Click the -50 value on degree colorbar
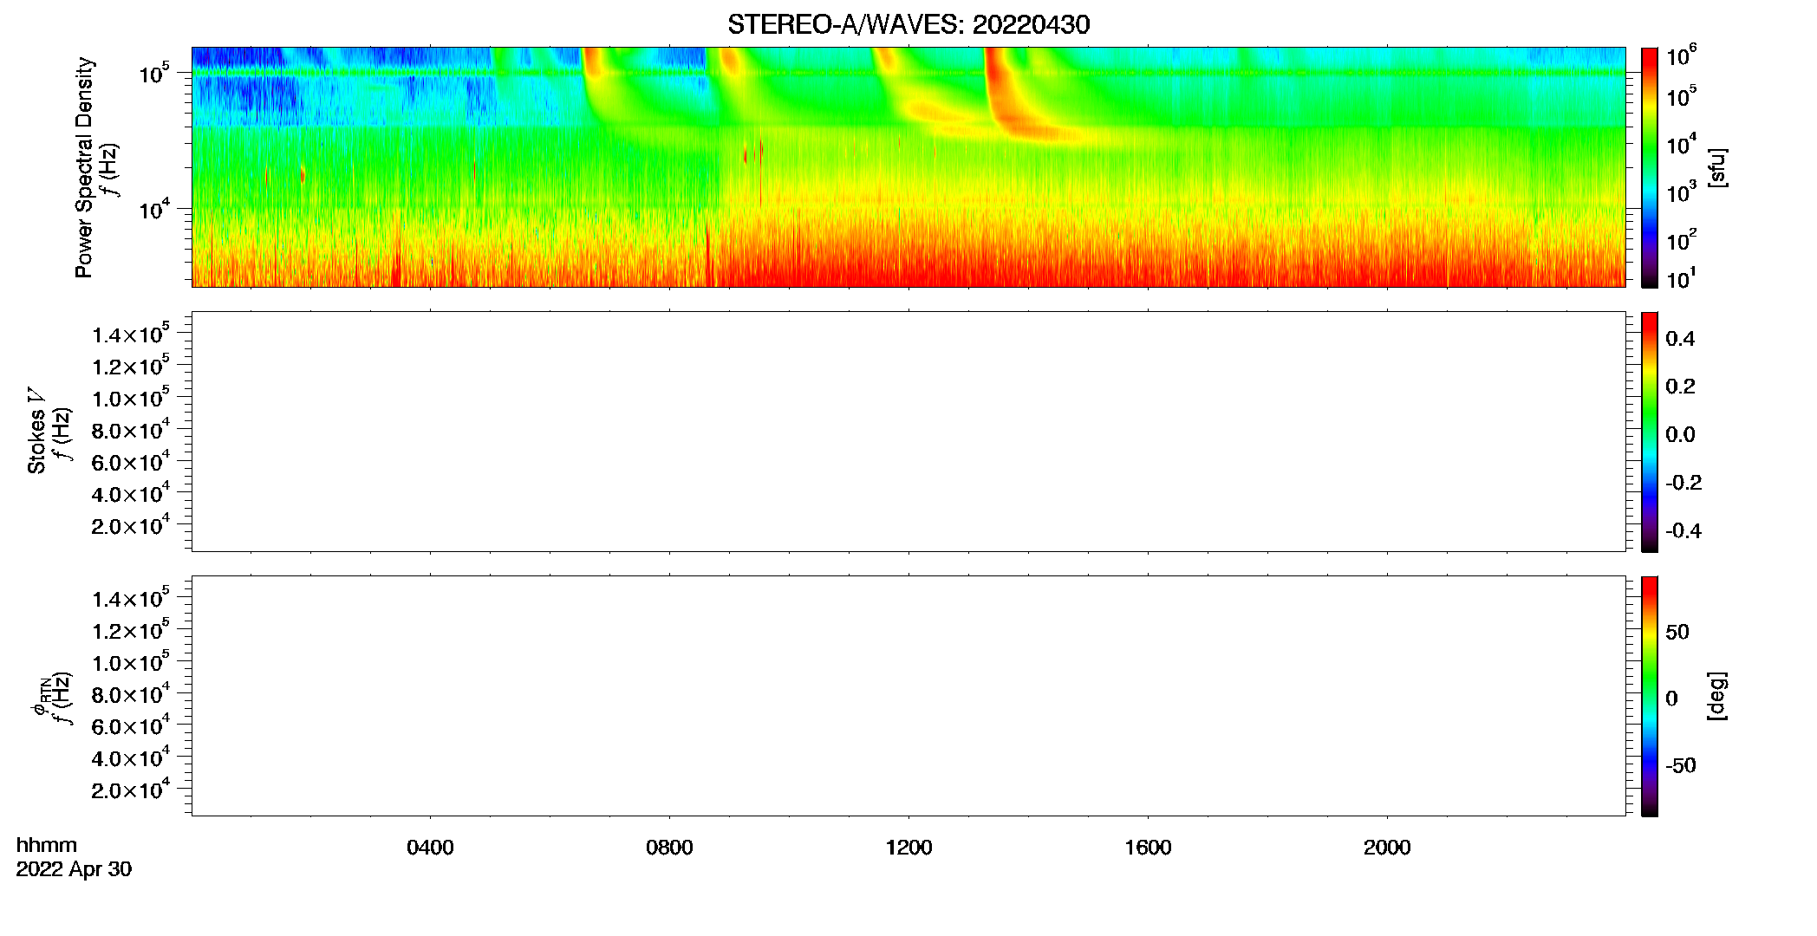 click(x=1681, y=766)
